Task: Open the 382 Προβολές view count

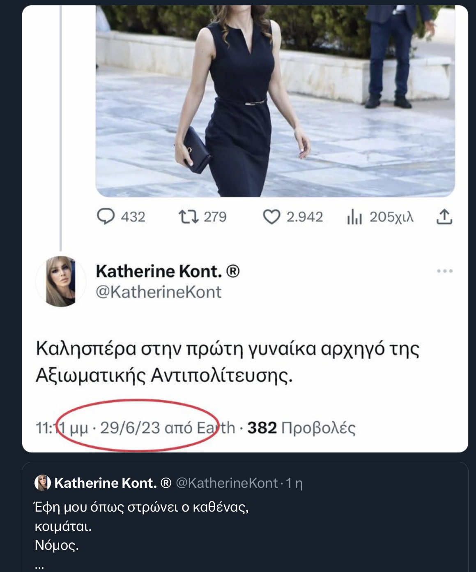Action: 301,428
